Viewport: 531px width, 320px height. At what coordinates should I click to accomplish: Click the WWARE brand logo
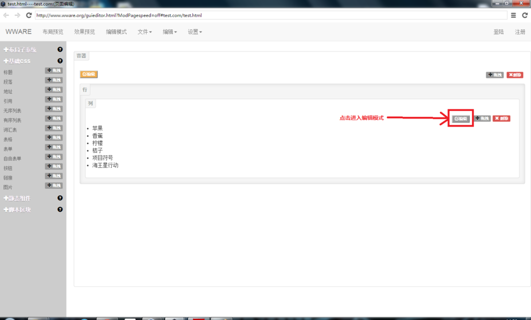point(19,32)
